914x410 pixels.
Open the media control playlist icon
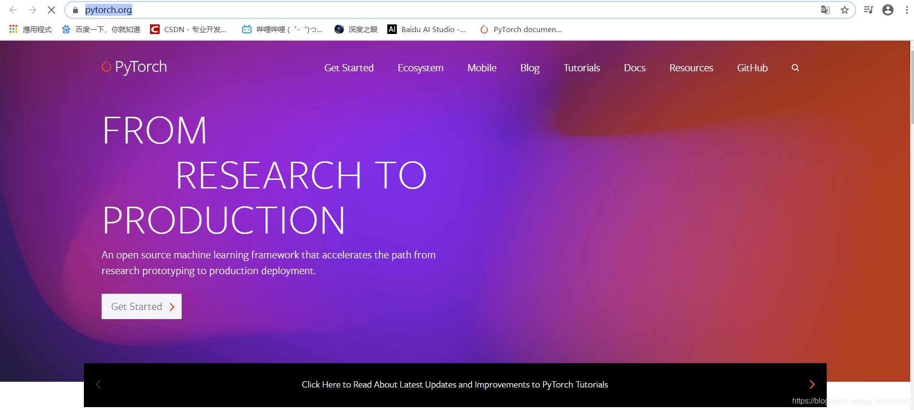pos(868,10)
